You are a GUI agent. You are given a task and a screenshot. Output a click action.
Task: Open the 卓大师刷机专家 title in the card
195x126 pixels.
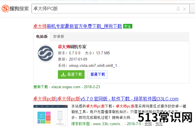tap(72, 47)
